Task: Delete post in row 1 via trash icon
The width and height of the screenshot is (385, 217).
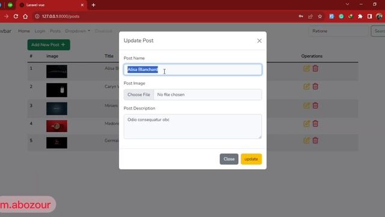Action: coord(315,68)
